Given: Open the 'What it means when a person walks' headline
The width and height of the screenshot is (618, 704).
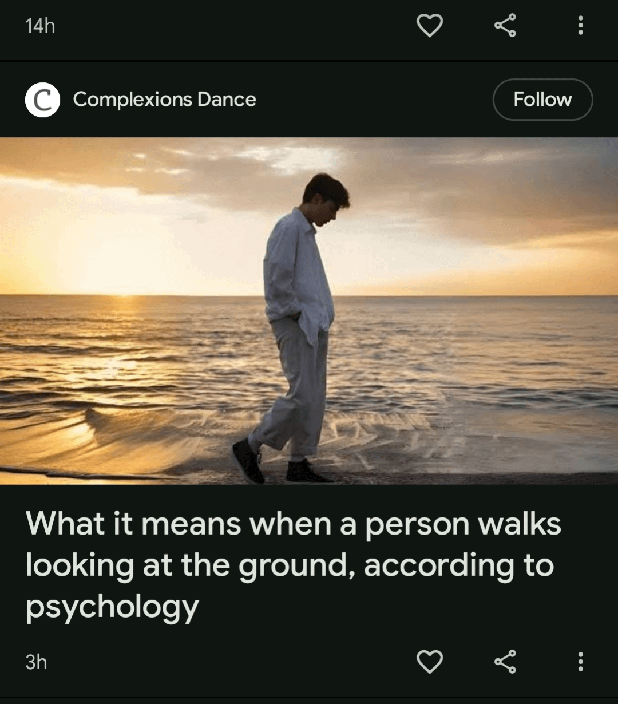Looking at the screenshot, I should click(x=294, y=565).
